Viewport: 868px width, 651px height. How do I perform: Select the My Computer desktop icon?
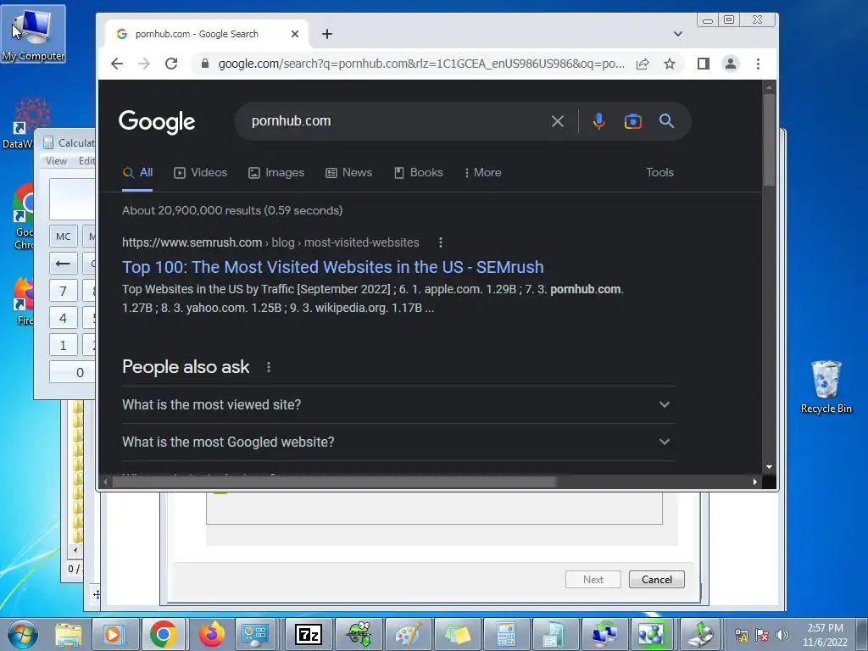[x=33, y=34]
